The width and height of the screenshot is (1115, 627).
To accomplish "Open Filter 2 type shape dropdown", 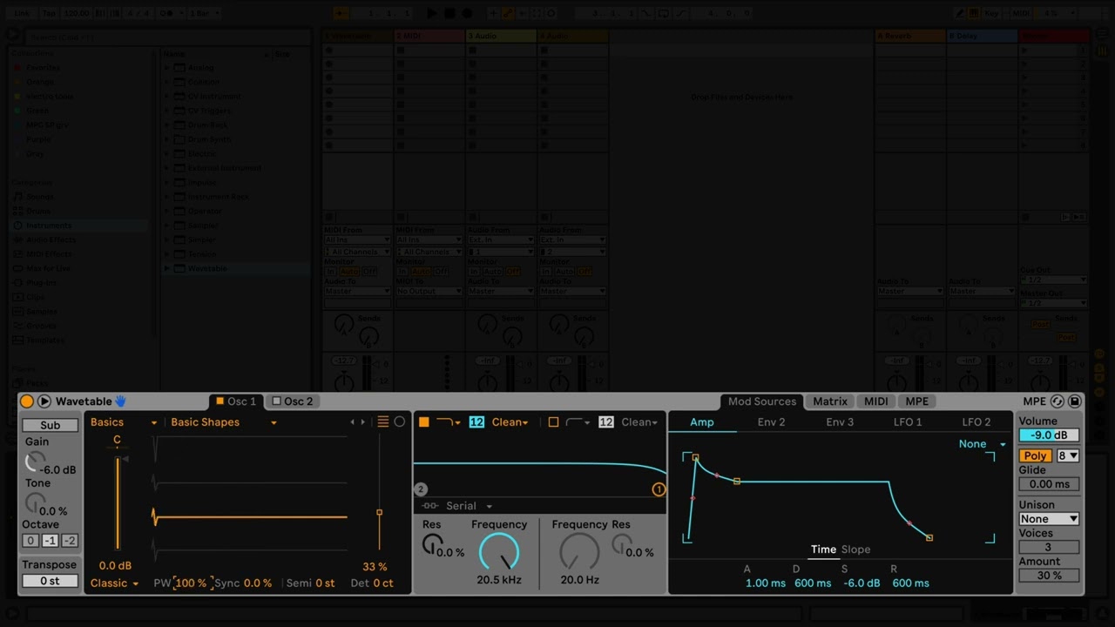I will pos(578,422).
